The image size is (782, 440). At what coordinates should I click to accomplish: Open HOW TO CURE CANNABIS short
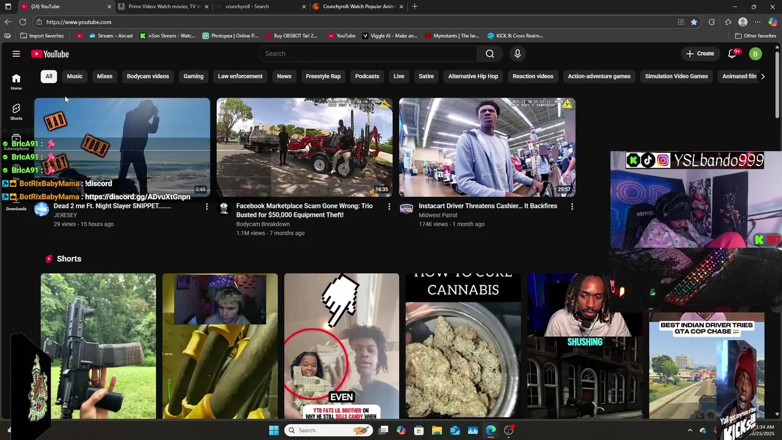pyautogui.click(x=463, y=346)
